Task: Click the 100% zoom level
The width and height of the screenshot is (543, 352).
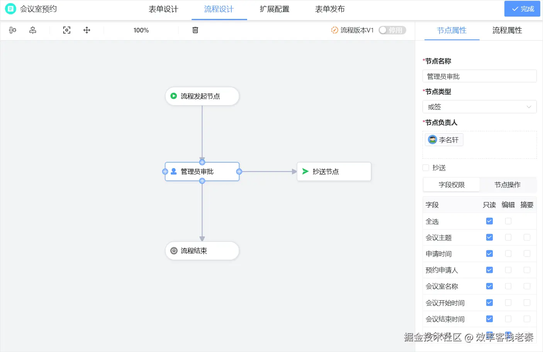Action: tap(141, 30)
